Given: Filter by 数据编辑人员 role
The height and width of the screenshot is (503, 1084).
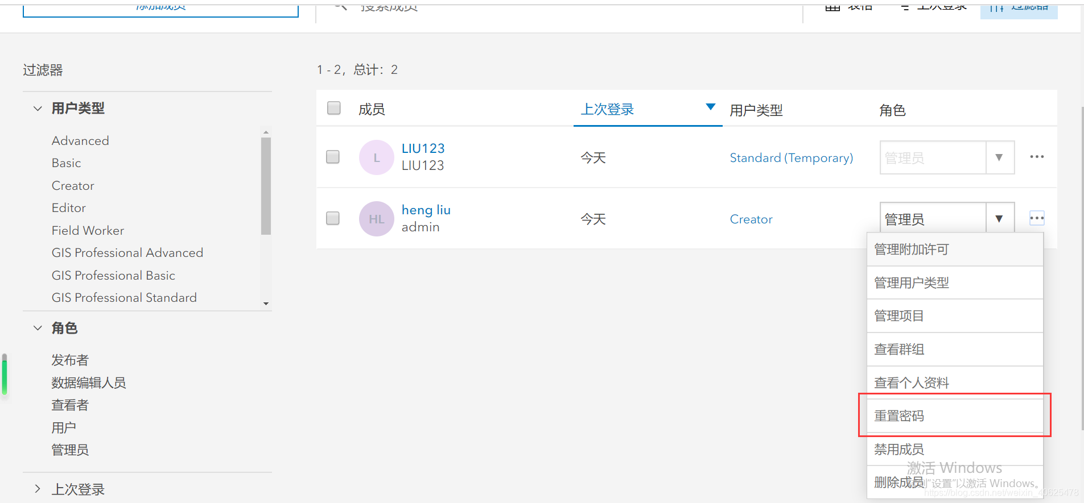Looking at the screenshot, I should click(89, 383).
